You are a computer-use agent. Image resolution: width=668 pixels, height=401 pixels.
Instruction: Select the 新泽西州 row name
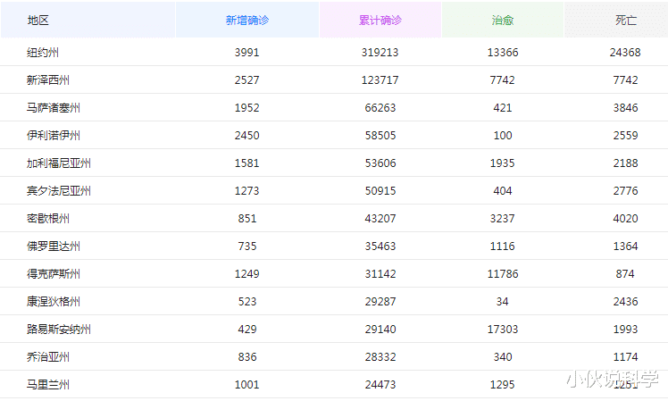coord(47,80)
